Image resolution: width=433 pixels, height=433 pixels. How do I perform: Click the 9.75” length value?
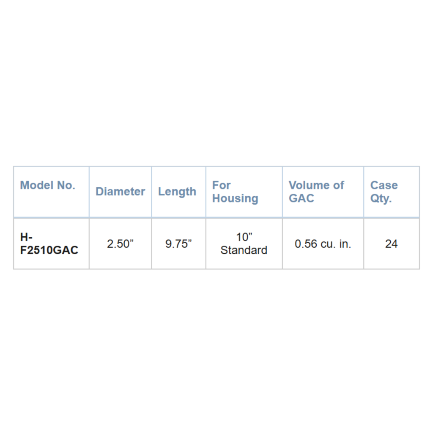click(x=178, y=244)
